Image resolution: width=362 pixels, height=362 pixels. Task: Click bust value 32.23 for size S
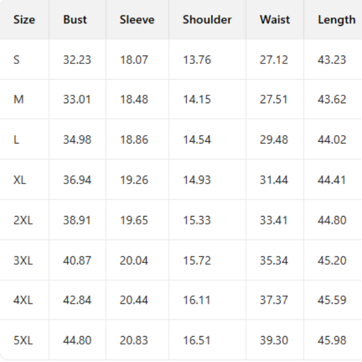coord(77,60)
